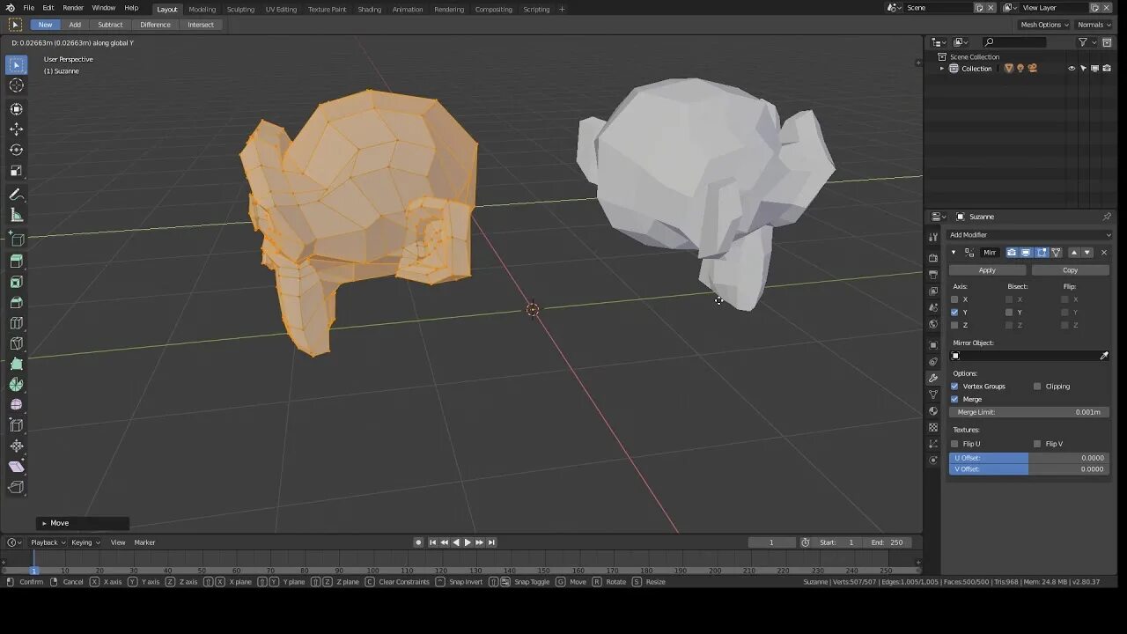Remove the Mirror modifier with X

1103,253
